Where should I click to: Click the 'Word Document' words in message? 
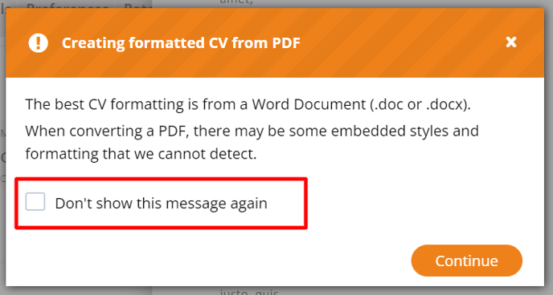[309, 104]
